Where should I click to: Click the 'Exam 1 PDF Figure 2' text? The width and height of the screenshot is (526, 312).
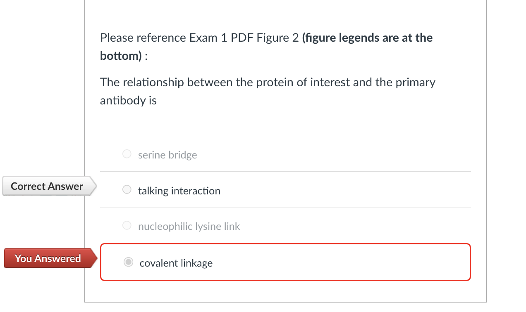pyautogui.click(x=244, y=38)
